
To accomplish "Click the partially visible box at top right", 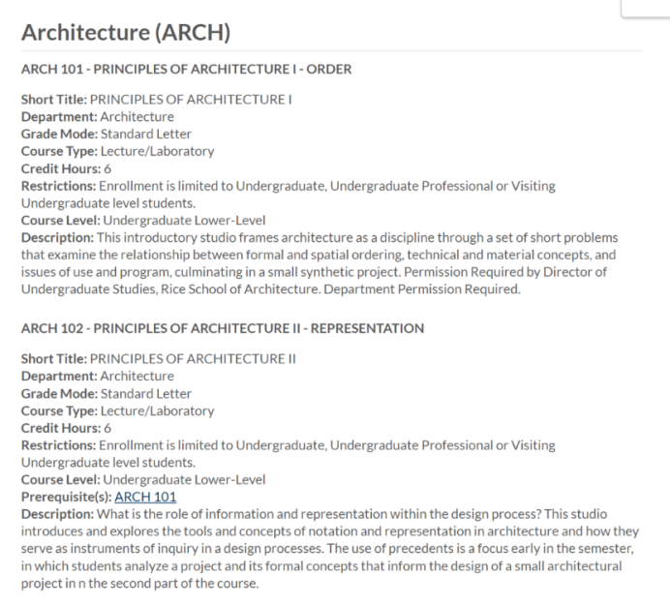I will click(645, 9).
